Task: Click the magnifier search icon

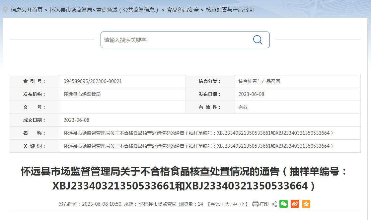Action: [x=258, y=40]
